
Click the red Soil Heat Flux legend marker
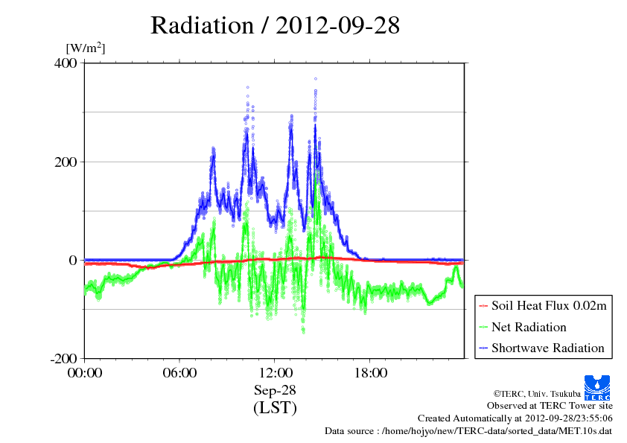[x=483, y=306]
